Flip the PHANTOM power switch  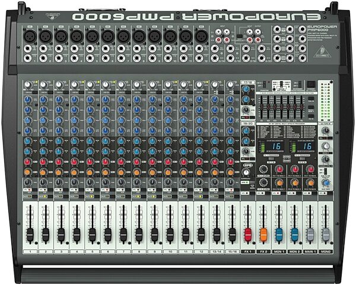click(264, 84)
